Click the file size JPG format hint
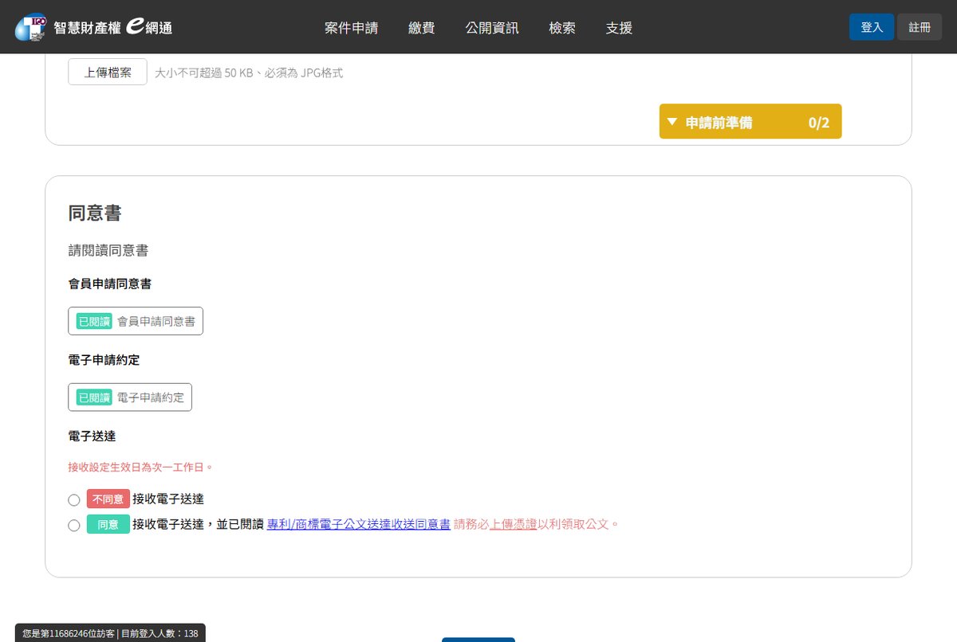The height and width of the screenshot is (642, 957). 249,72
